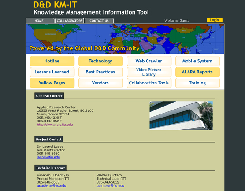Select the CONTACT US tab
The image size is (245, 191).
[x=99, y=21]
